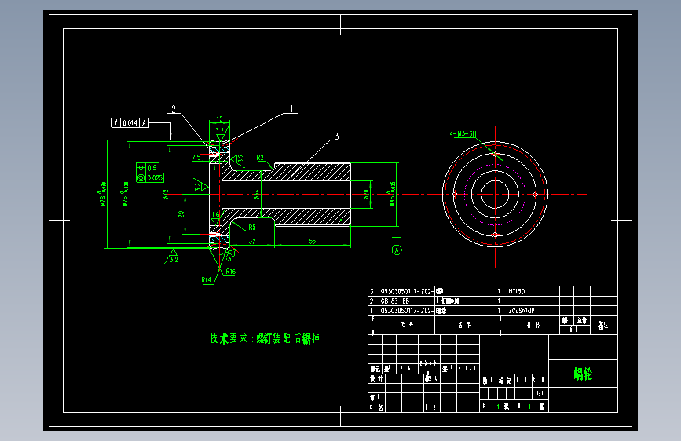Click part balloon number "2"
This screenshot has height=441, width=681.
[174, 108]
